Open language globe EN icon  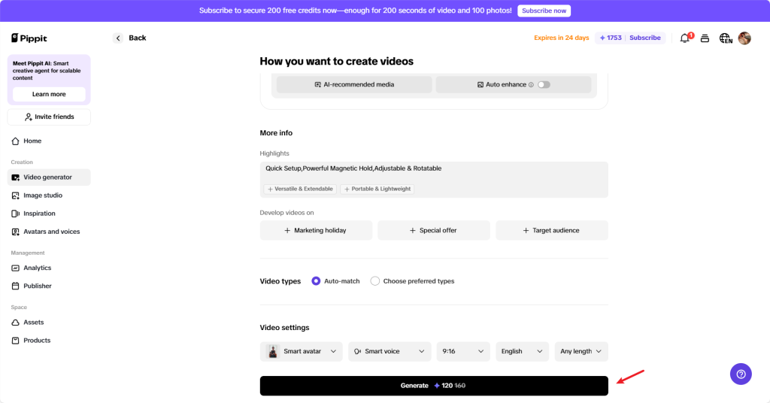(x=726, y=38)
